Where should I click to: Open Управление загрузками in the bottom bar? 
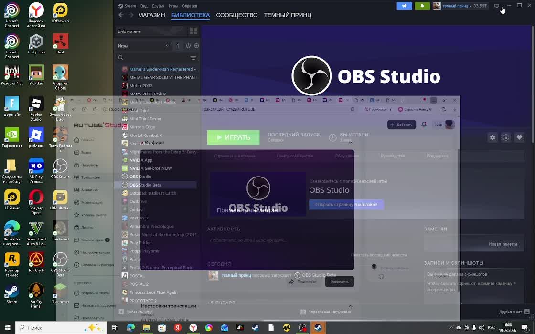[325, 312]
